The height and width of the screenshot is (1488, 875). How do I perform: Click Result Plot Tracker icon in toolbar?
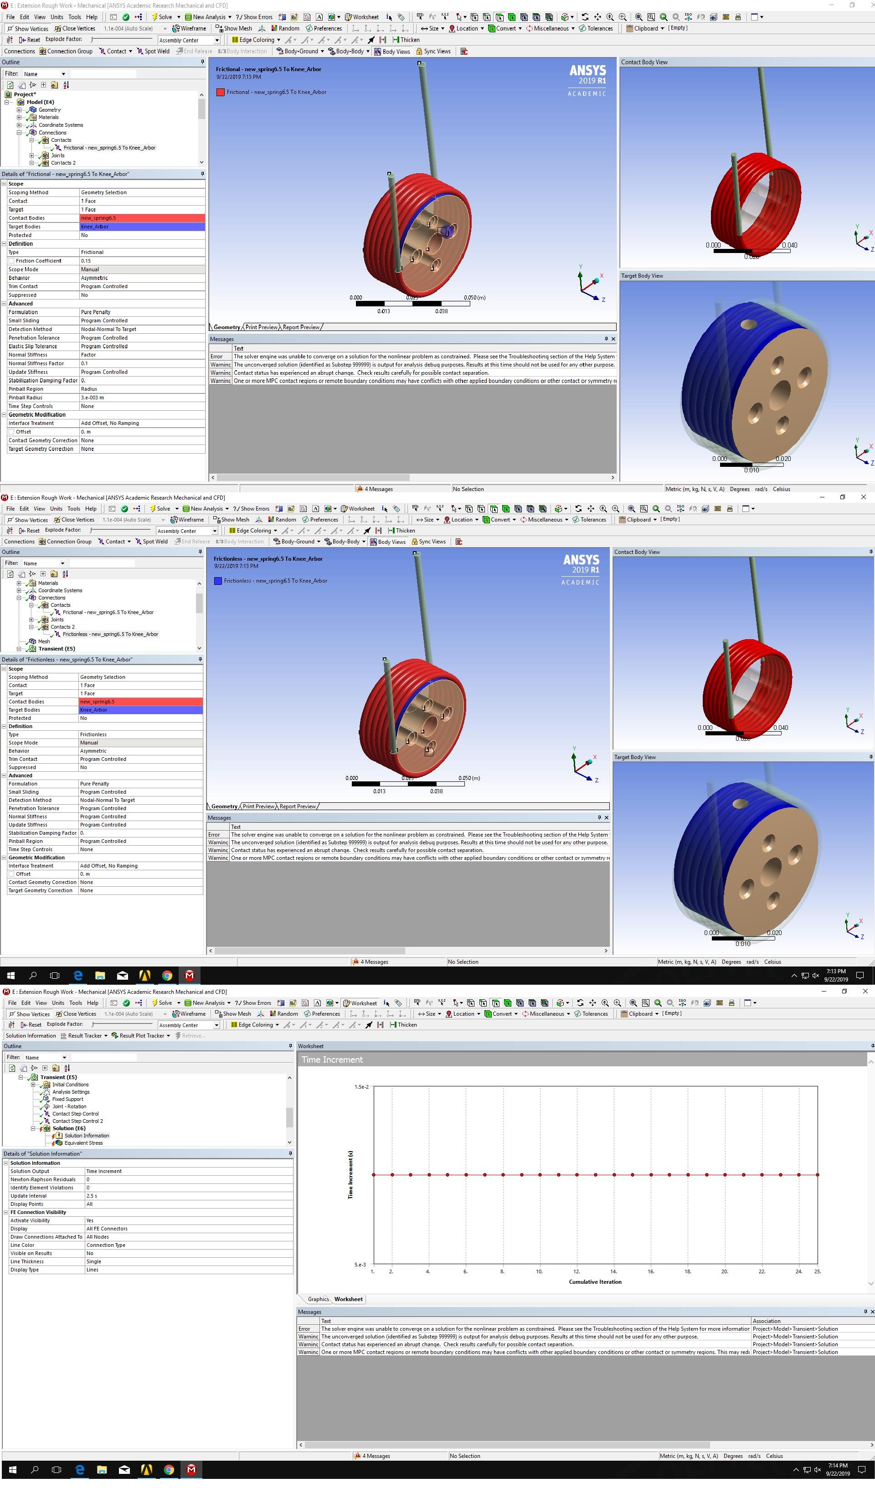115,1036
